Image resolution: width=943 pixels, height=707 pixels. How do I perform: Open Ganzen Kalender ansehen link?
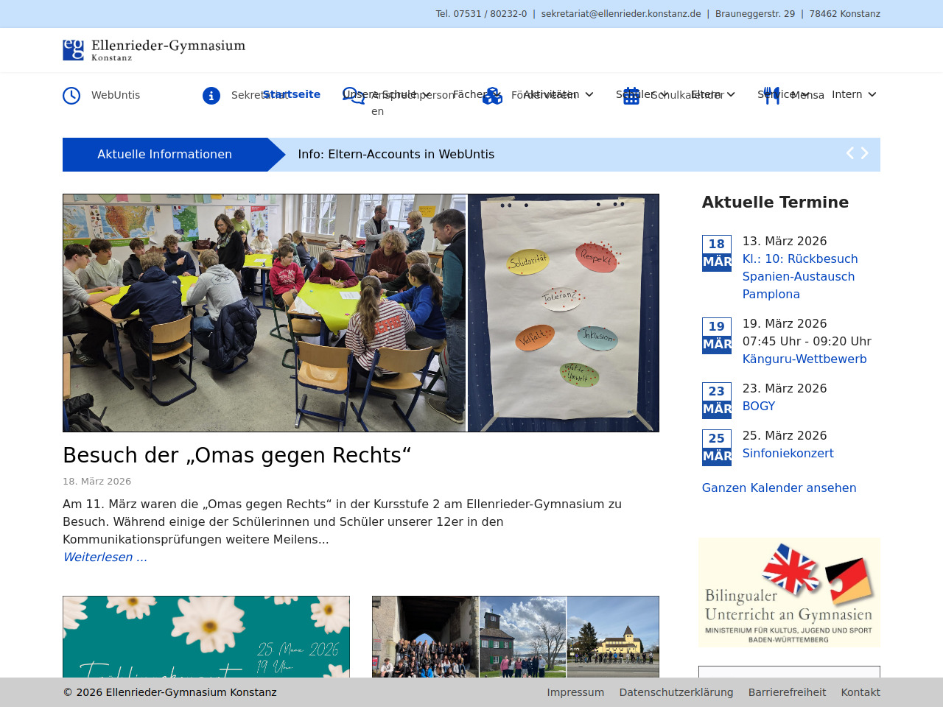click(x=779, y=488)
